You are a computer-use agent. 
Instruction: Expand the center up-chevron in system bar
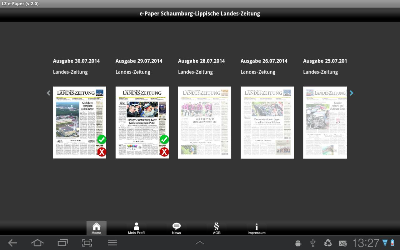coord(200,243)
